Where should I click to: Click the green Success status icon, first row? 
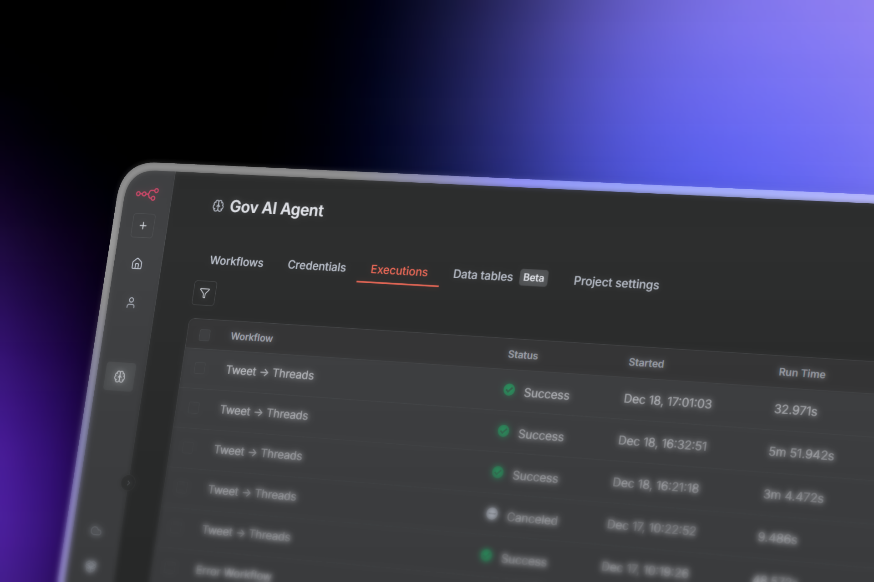pyautogui.click(x=509, y=390)
